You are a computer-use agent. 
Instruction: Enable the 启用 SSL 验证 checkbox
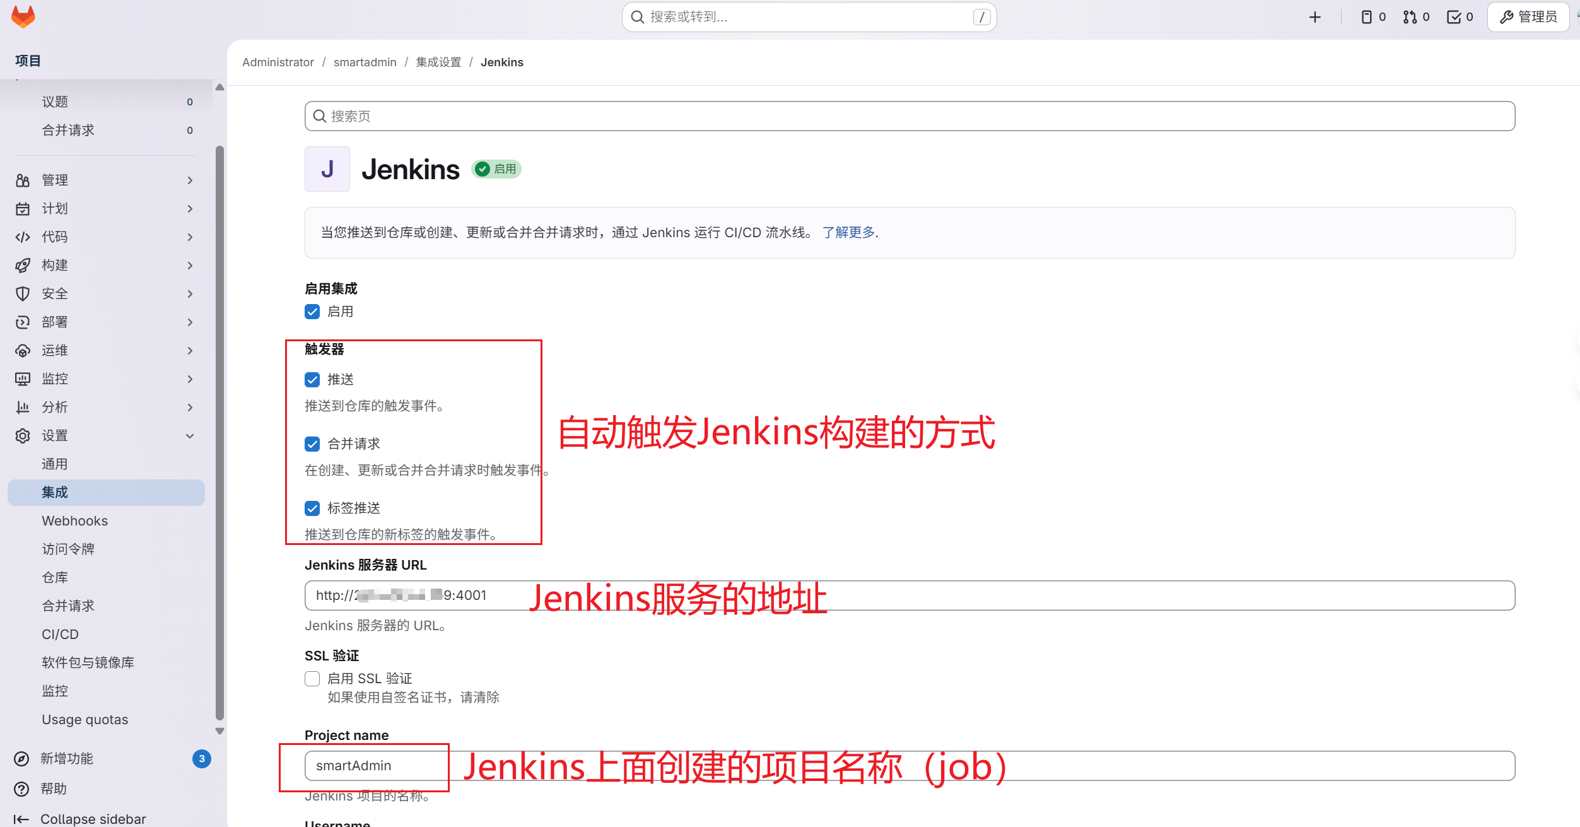(312, 679)
